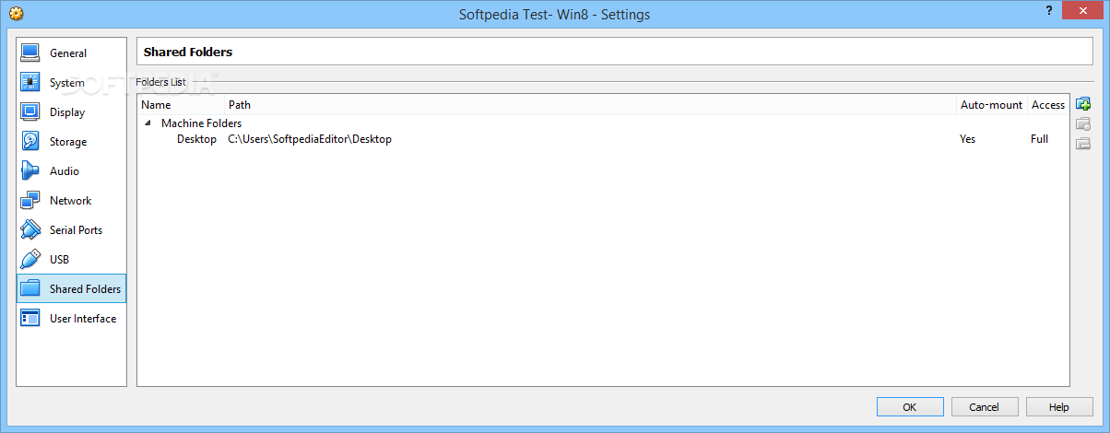This screenshot has width=1110, height=433.
Task: Open Help for this dialog
Action: pyautogui.click(x=1059, y=407)
